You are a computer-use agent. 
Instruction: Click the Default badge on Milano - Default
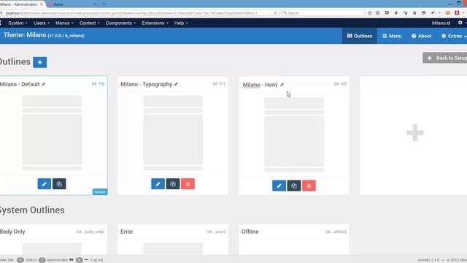(x=100, y=191)
